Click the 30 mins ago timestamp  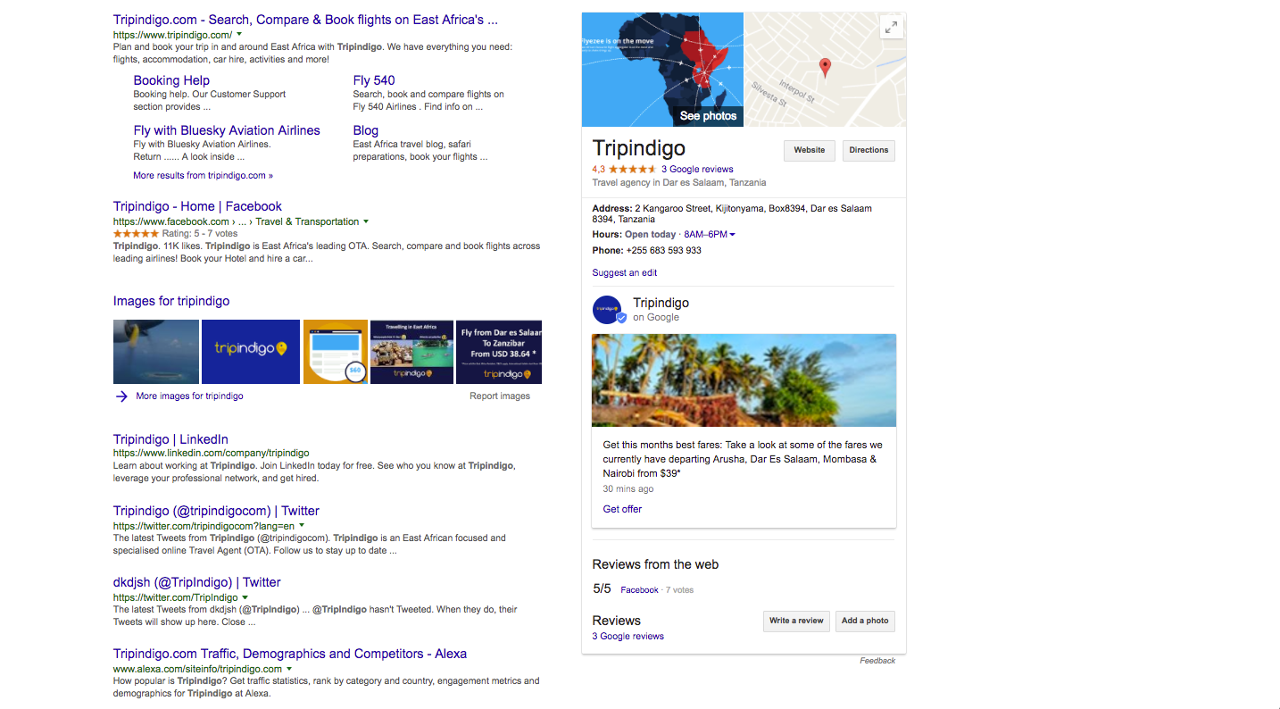(x=628, y=489)
